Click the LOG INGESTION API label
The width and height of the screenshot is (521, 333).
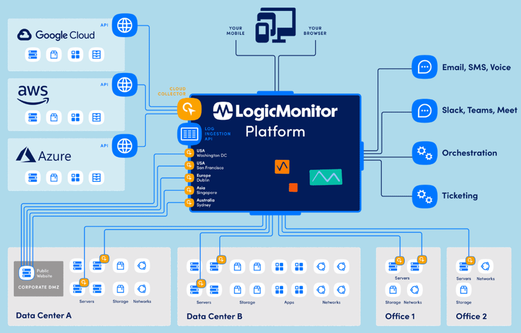click(x=217, y=134)
